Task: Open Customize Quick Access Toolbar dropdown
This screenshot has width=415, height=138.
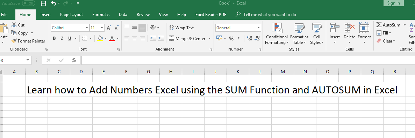Action: pyautogui.click(x=78, y=3)
